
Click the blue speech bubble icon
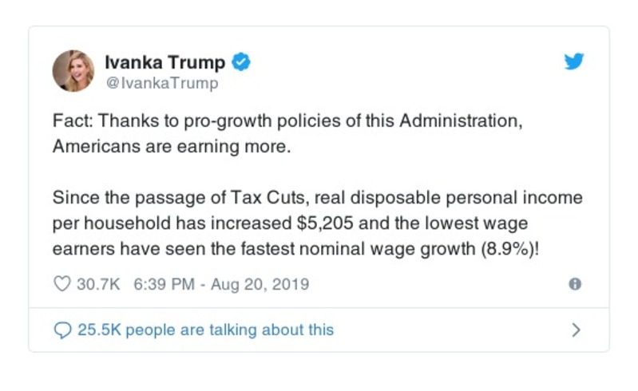coord(62,330)
